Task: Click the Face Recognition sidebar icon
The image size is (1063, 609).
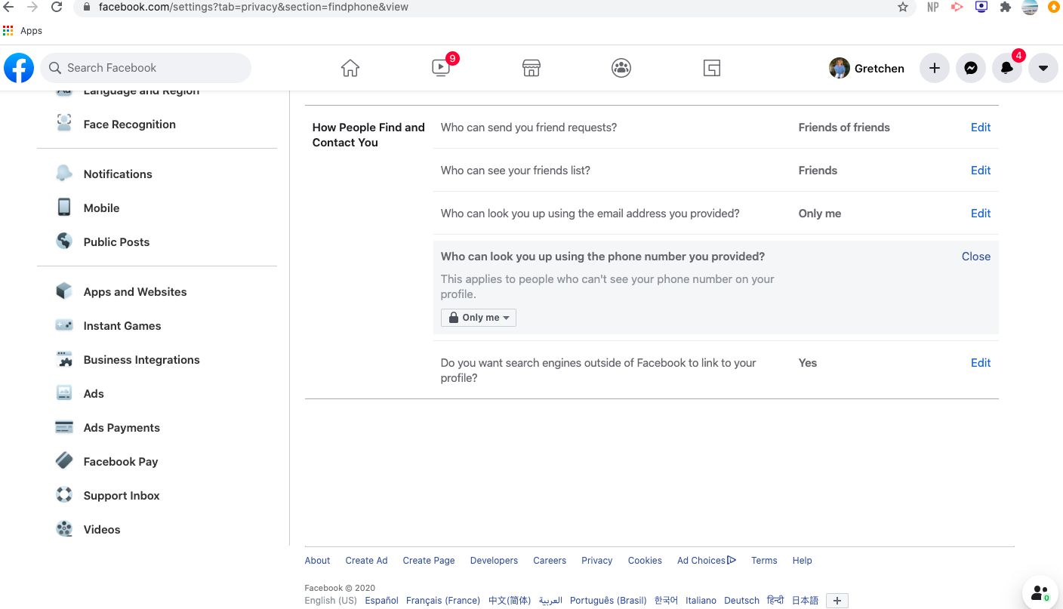Action: [64, 123]
